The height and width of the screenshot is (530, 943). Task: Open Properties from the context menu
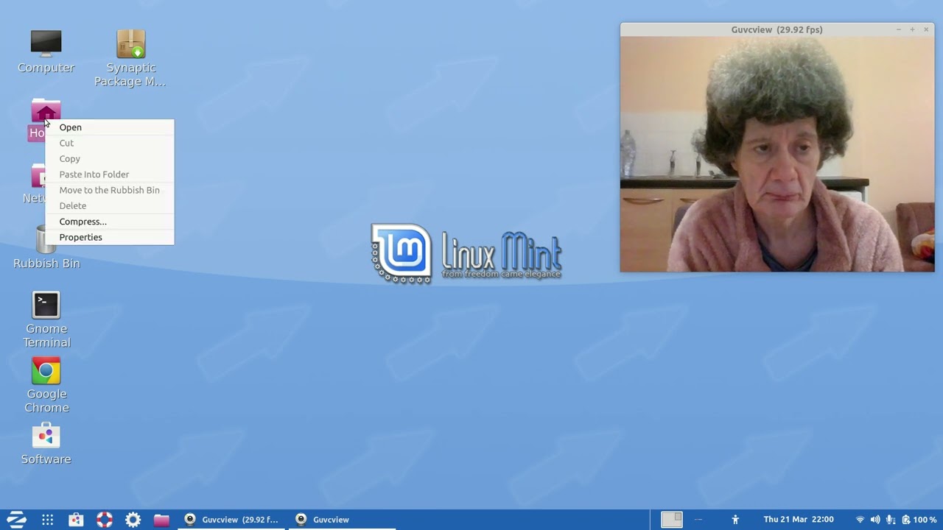[x=110, y=237]
